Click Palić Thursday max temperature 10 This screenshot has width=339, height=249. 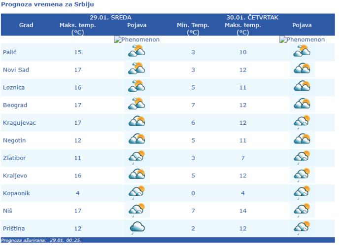coord(243,52)
